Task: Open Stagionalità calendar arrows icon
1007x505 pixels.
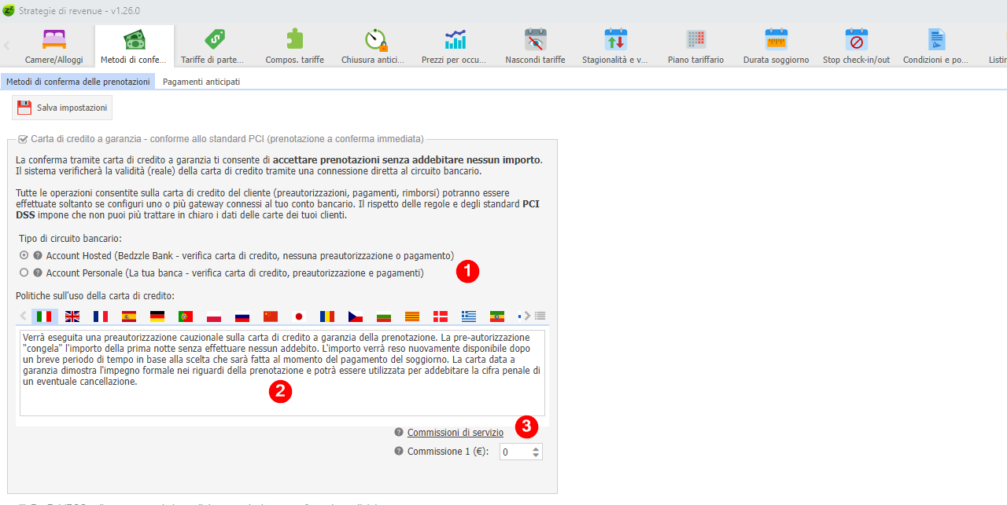Action: coord(615,40)
